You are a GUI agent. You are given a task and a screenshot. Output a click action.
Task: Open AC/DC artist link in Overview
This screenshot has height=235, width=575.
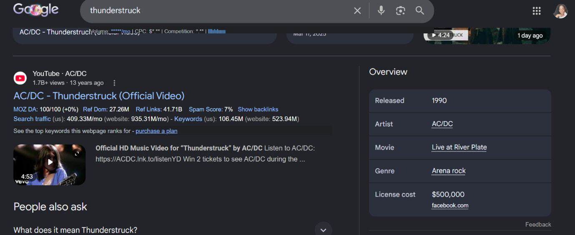442,124
